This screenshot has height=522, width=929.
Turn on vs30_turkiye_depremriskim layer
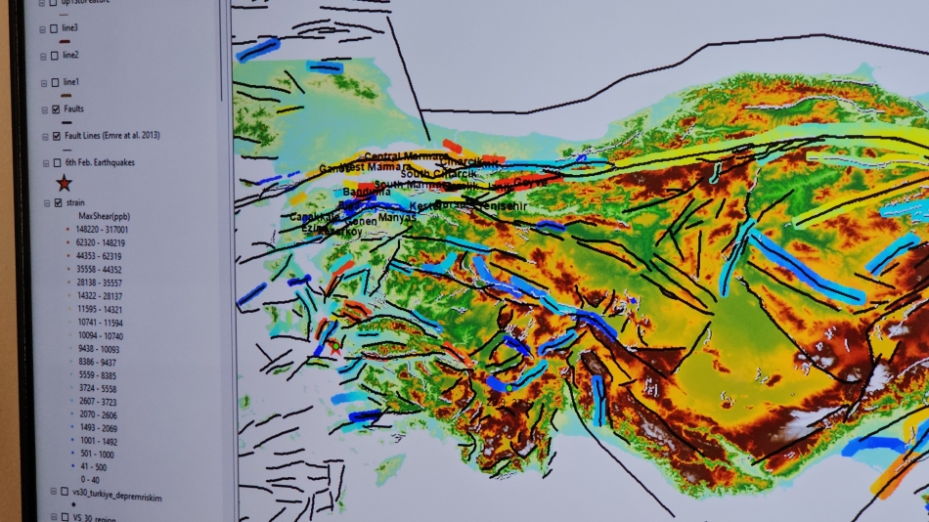(64, 492)
